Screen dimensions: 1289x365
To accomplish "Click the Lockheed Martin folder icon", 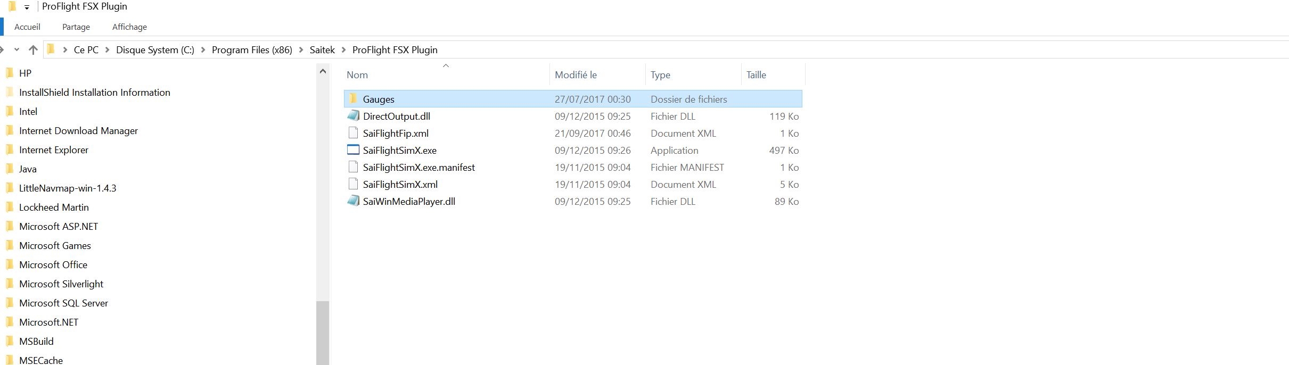I will click(9, 207).
